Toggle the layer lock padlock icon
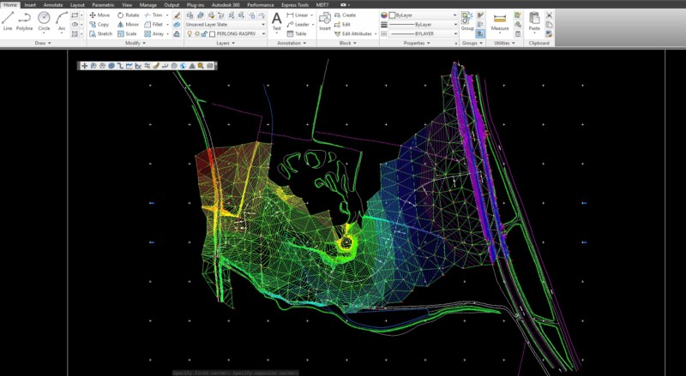Viewport: 686px width, 376px height. 203,33
